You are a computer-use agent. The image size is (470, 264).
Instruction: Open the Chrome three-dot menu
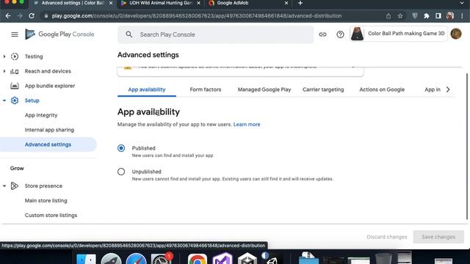pyautogui.click(x=462, y=16)
